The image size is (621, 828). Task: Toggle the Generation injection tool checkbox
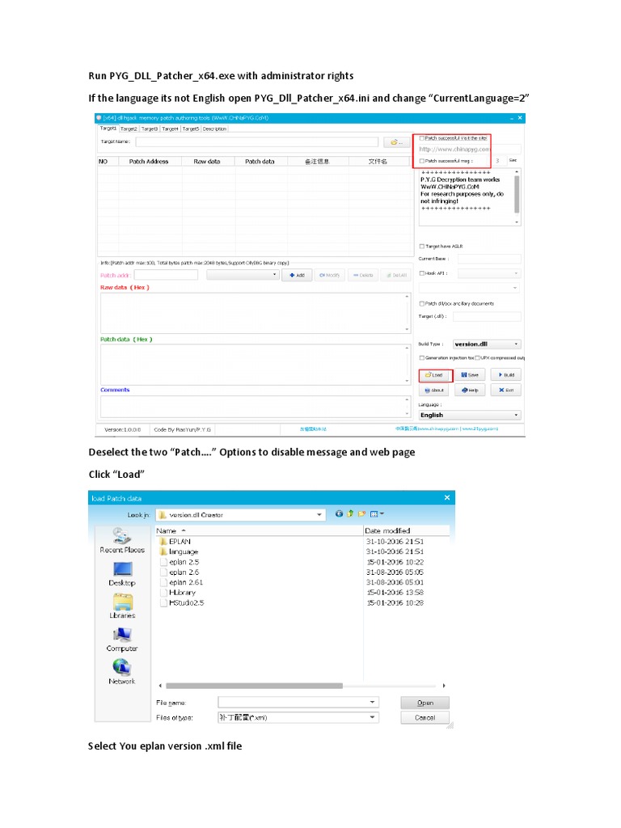coord(422,358)
